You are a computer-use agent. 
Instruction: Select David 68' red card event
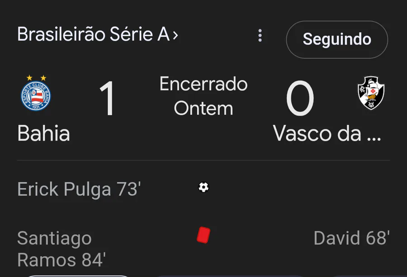351,238
